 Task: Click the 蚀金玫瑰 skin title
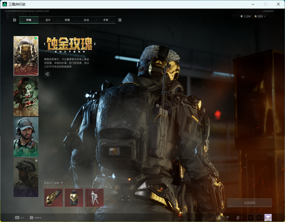[x=69, y=44]
